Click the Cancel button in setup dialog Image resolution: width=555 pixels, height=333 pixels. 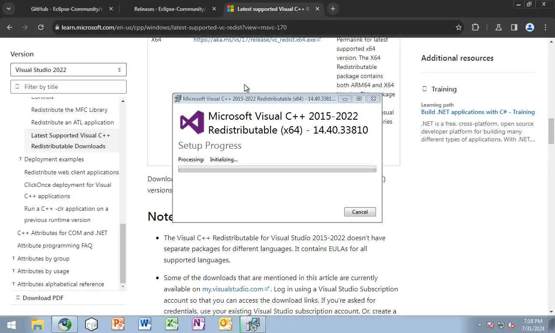pyautogui.click(x=360, y=212)
